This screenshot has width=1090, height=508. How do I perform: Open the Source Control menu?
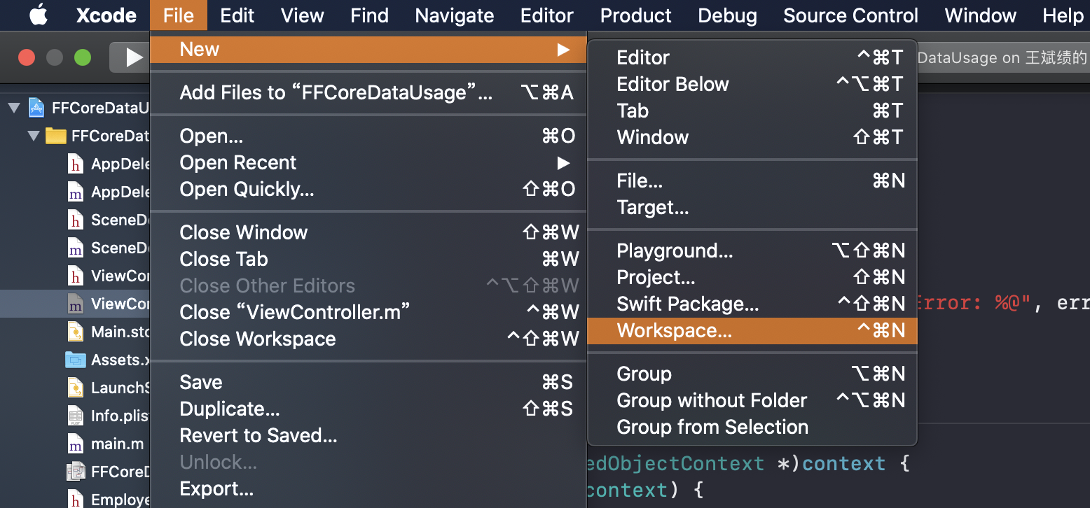(850, 15)
